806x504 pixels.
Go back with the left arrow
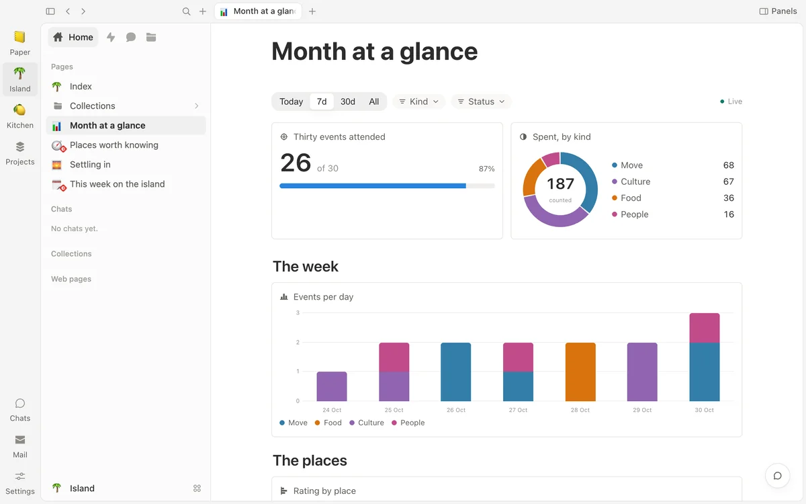click(68, 11)
